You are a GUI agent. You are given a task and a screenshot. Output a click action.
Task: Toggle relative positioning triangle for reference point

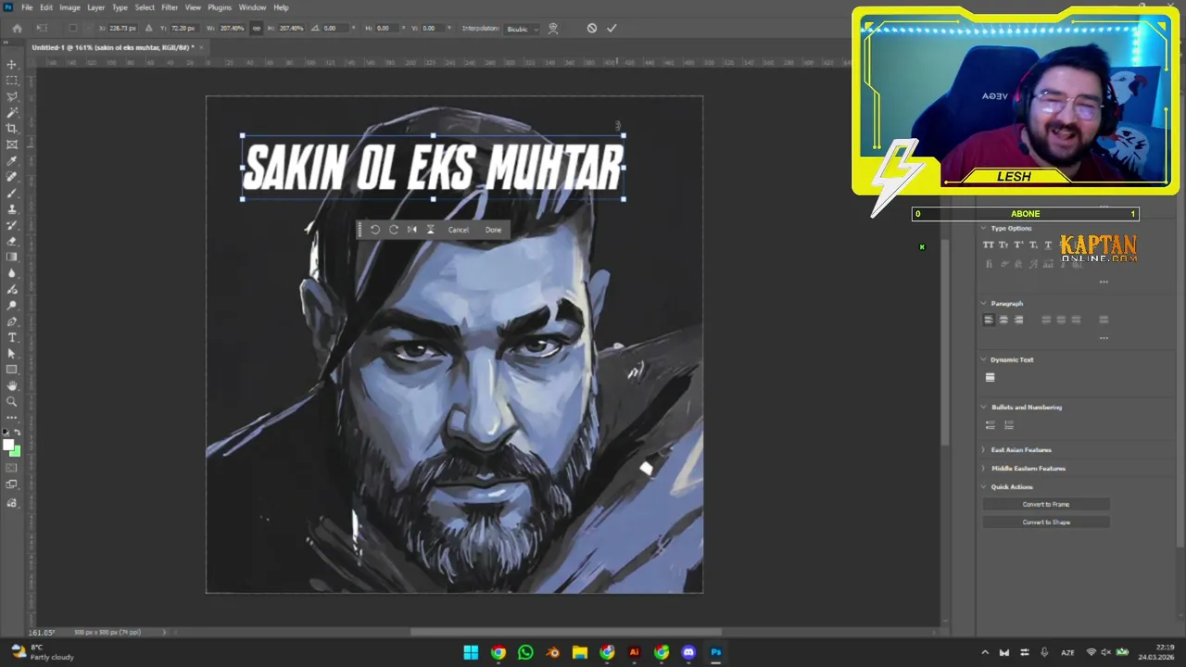coord(149,29)
